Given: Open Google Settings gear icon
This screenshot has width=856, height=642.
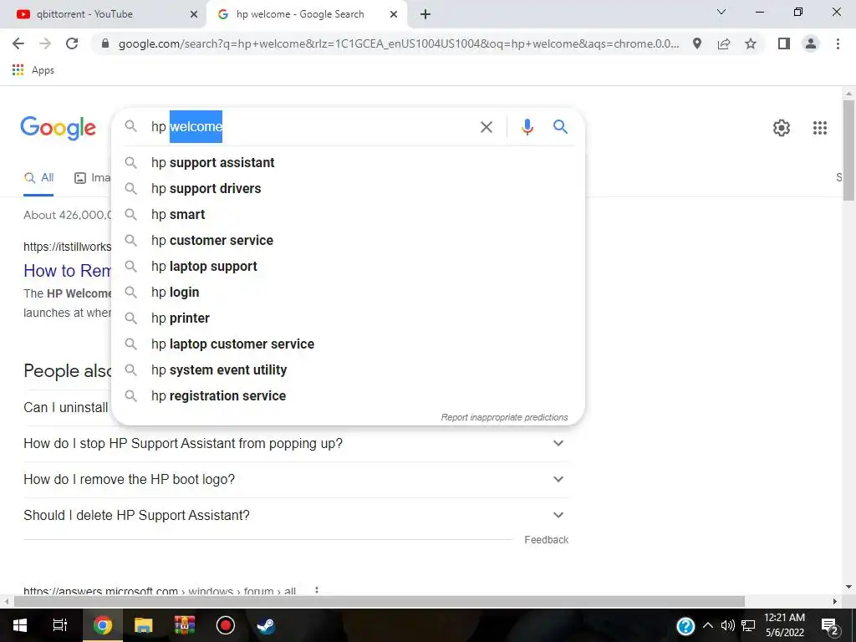Looking at the screenshot, I should coord(782,128).
